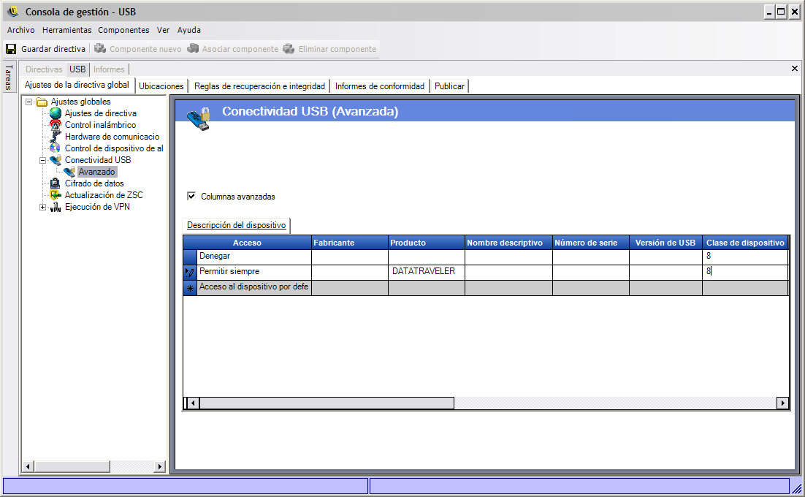Click the Número de serie column header

pyautogui.click(x=591, y=243)
